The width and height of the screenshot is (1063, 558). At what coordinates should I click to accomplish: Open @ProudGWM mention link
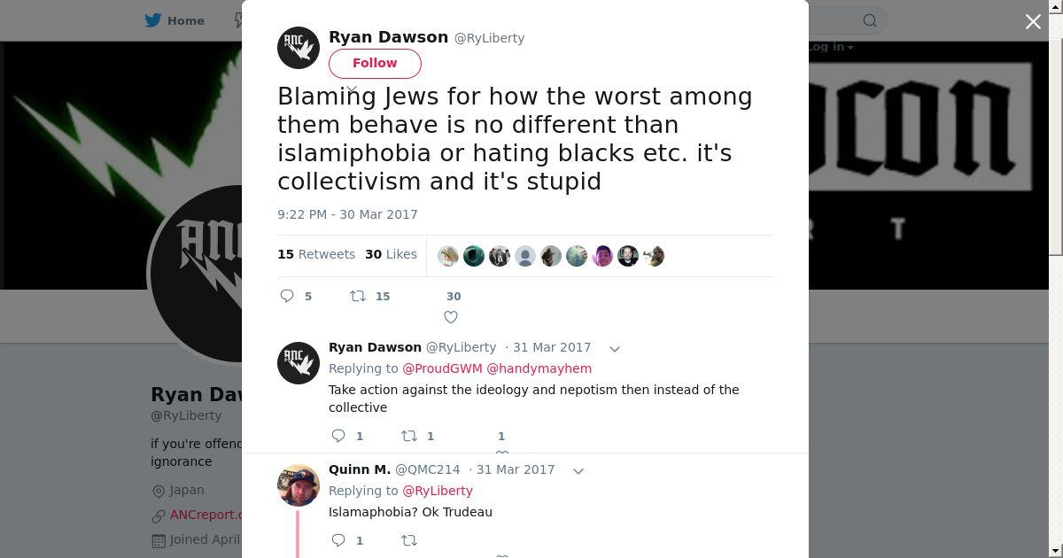(x=442, y=368)
